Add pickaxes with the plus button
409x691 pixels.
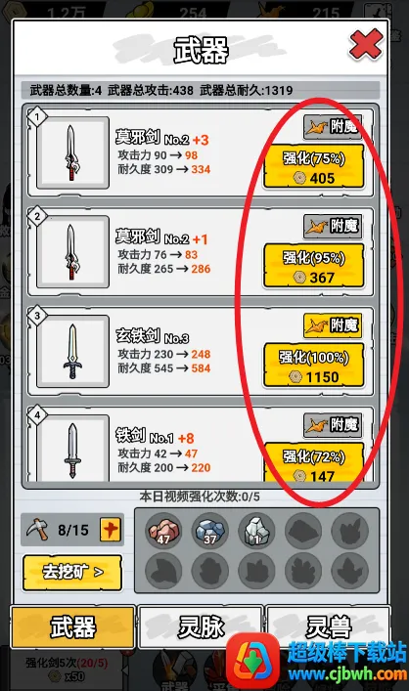(x=111, y=530)
